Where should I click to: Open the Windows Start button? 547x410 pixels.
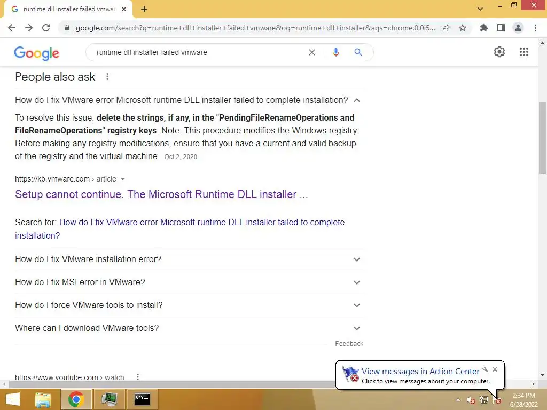pos(13,399)
